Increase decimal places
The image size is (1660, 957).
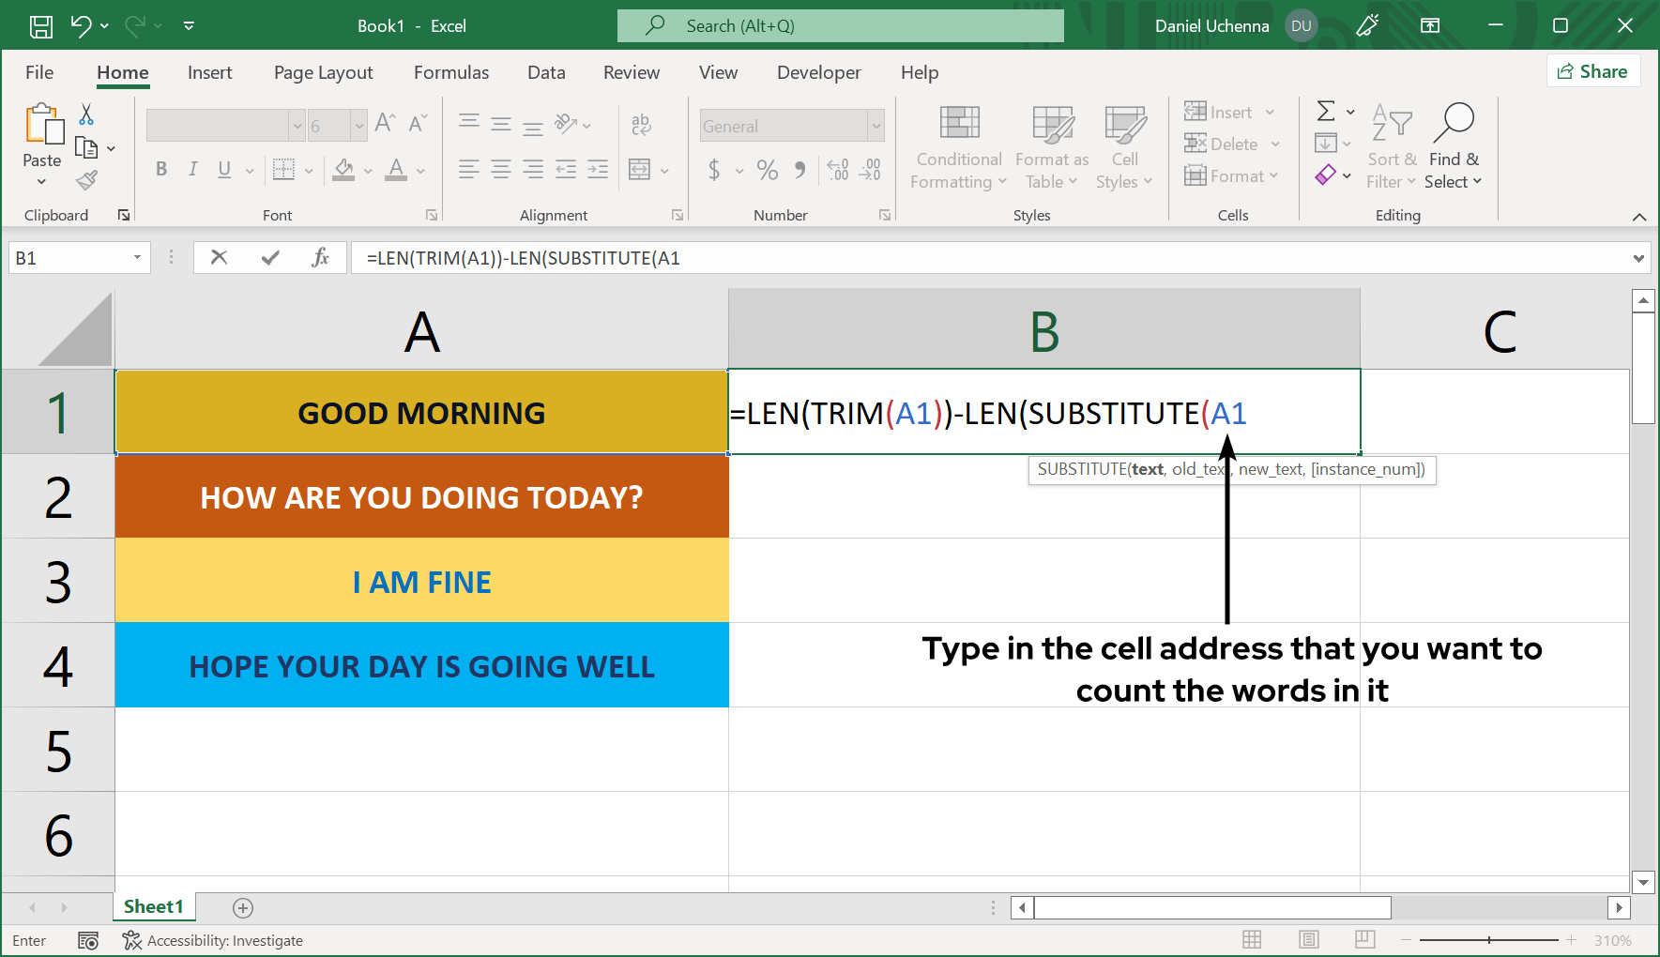pyautogui.click(x=837, y=170)
